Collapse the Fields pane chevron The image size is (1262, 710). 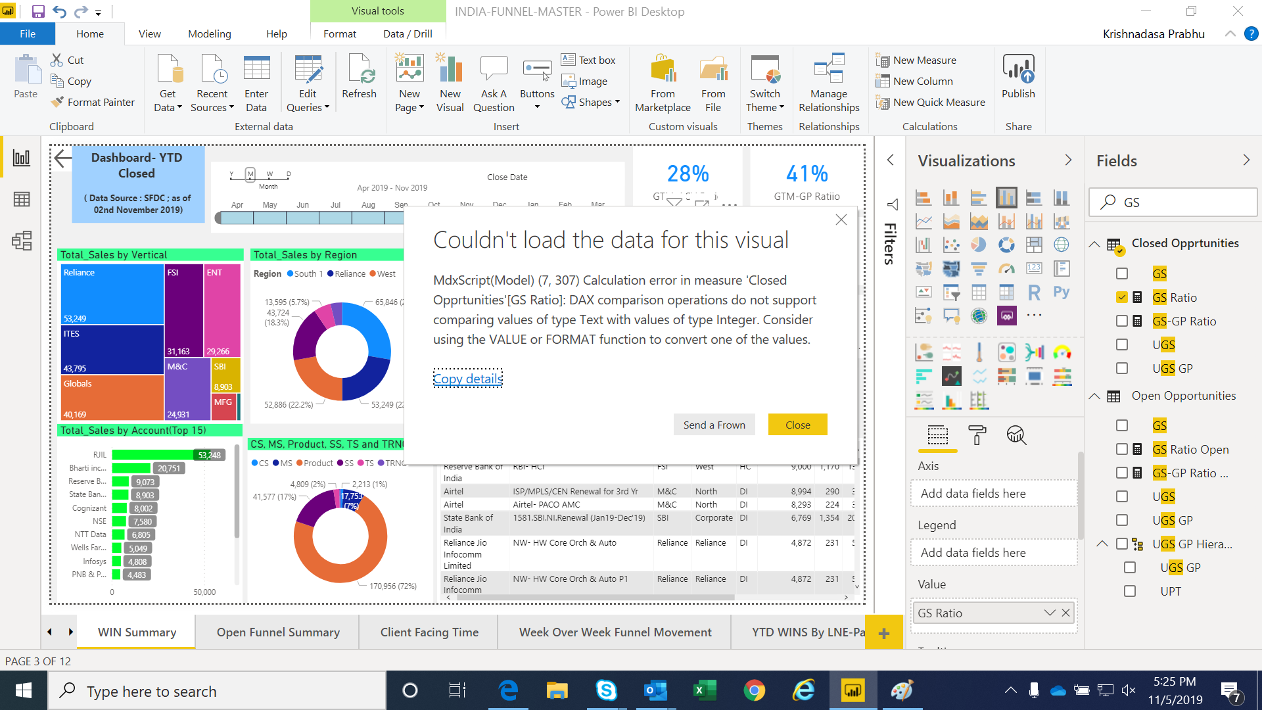click(x=1246, y=160)
